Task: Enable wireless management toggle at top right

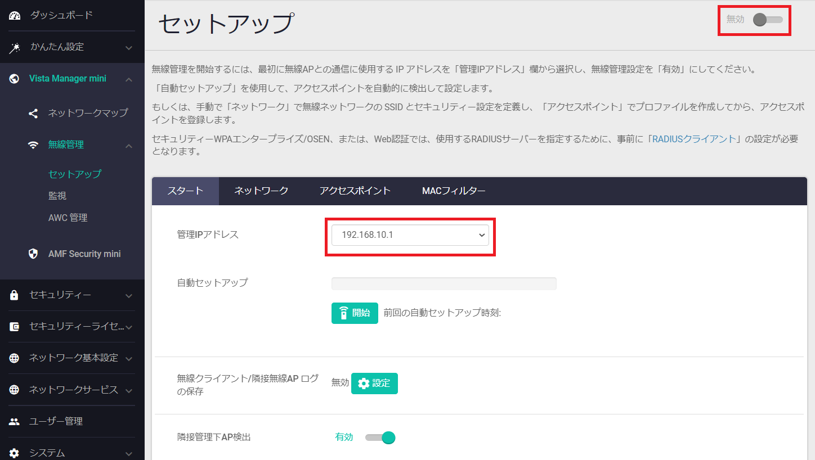Action: (768, 20)
